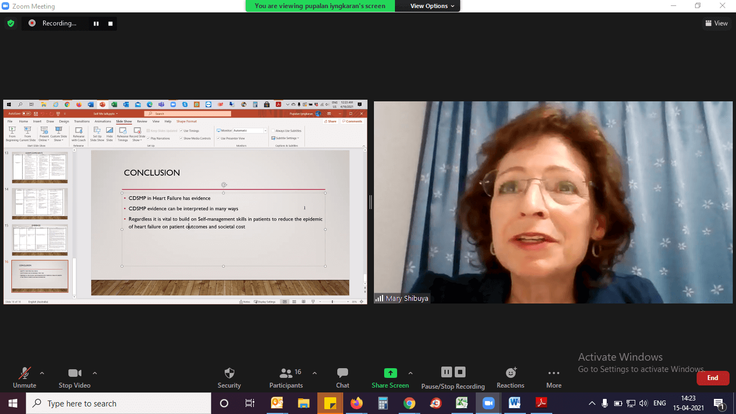Toggle Use Presenter View checkbox
Viewport: 736px width, 414px height.
(218, 139)
